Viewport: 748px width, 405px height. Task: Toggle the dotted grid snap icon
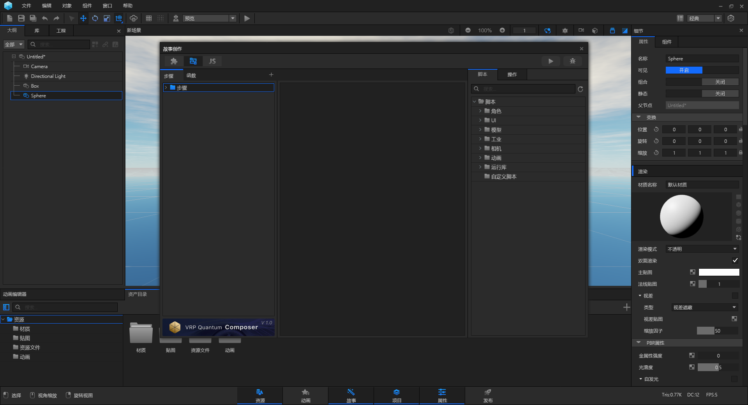[x=161, y=18]
